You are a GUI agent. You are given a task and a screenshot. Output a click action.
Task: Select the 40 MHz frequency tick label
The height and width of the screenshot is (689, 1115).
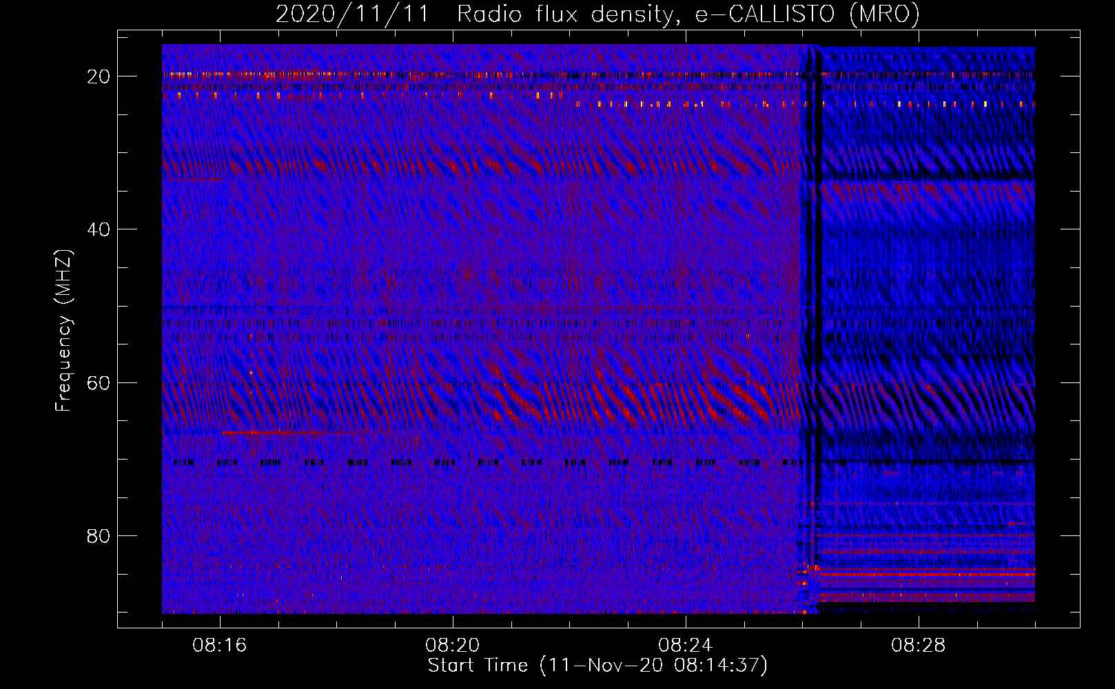click(99, 229)
